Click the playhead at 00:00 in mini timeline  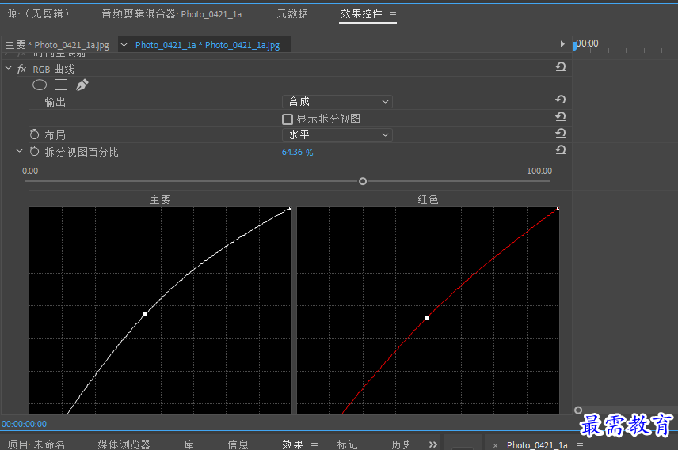click(575, 45)
